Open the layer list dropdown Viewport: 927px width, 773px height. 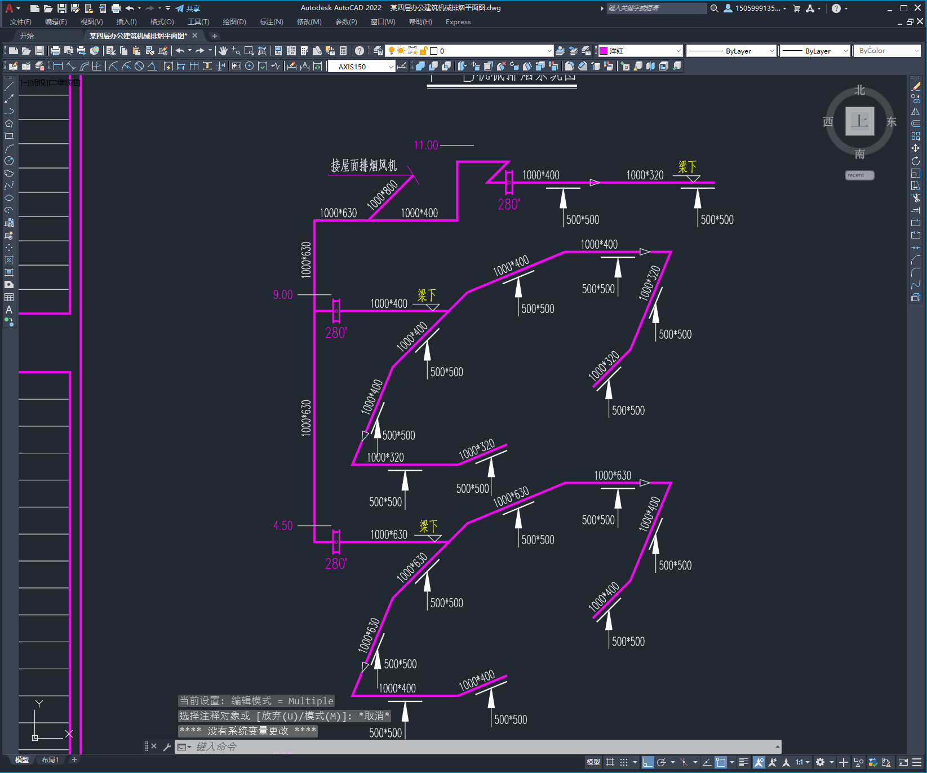coord(469,51)
